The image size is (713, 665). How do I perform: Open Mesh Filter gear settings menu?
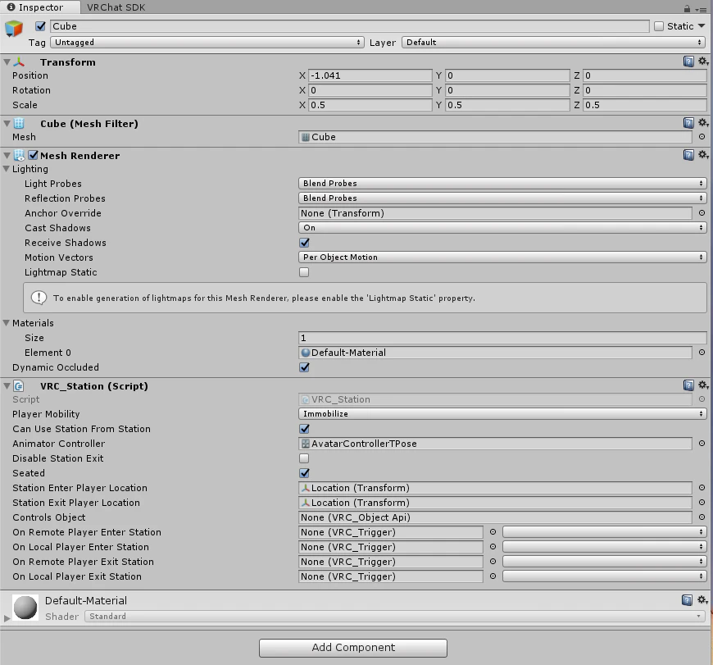[703, 123]
